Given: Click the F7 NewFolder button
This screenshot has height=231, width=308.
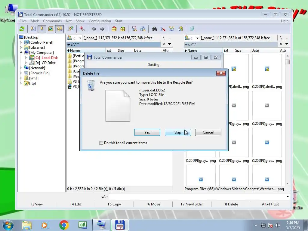Looking at the screenshot, I should pos(192,204).
